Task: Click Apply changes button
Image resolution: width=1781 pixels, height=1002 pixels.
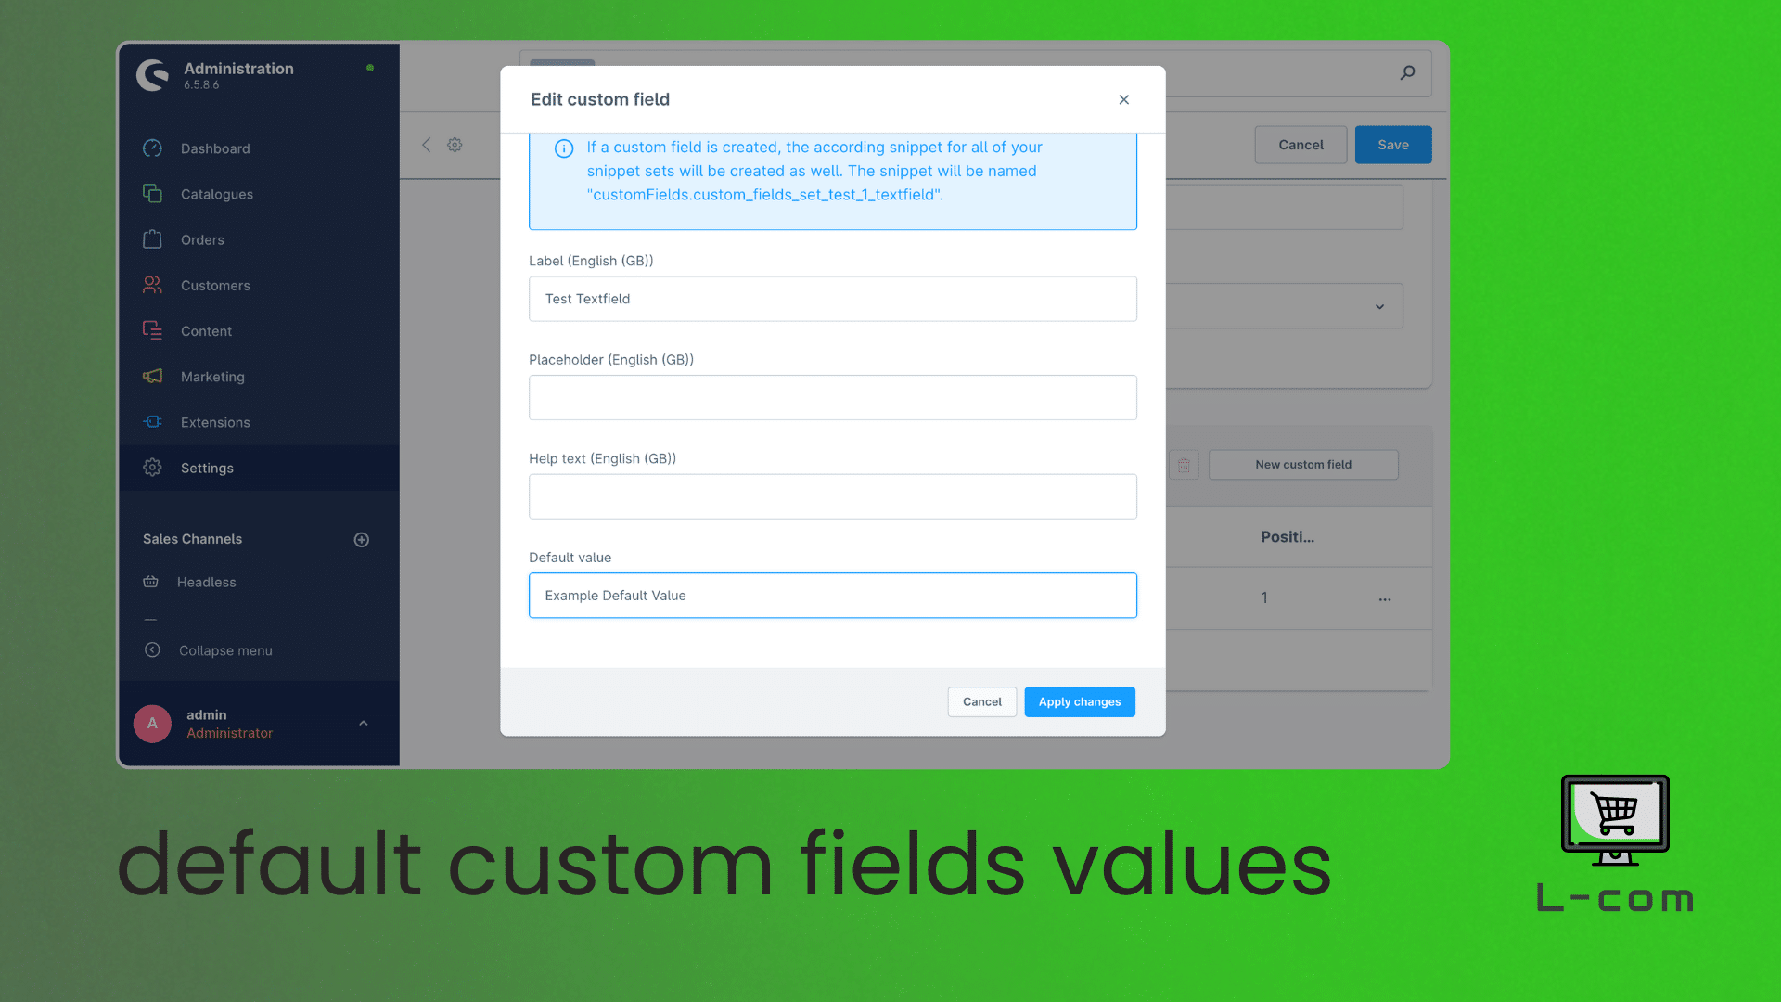Action: click(1079, 701)
